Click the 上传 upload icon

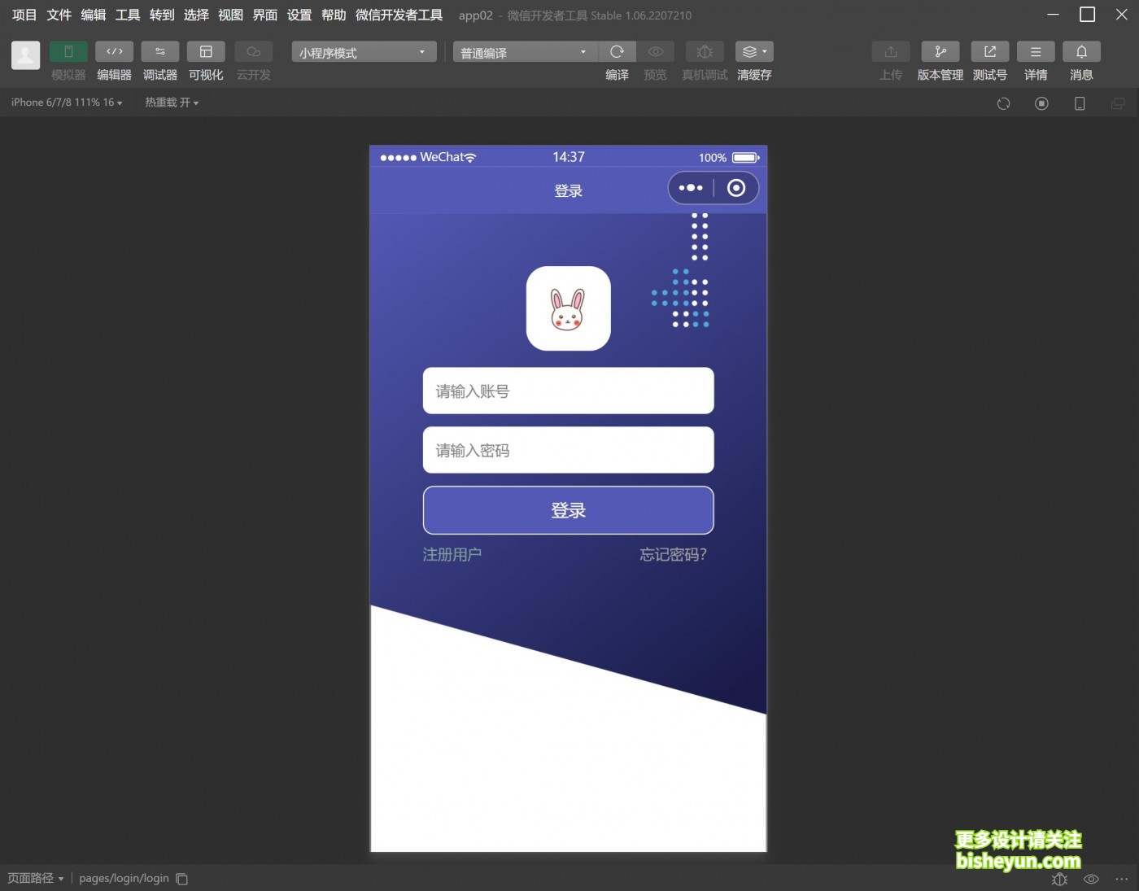[890, 51]
